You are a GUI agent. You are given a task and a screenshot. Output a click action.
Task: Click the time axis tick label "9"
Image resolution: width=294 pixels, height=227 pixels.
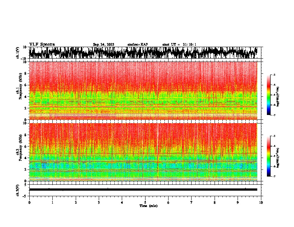tap(238, 203)
